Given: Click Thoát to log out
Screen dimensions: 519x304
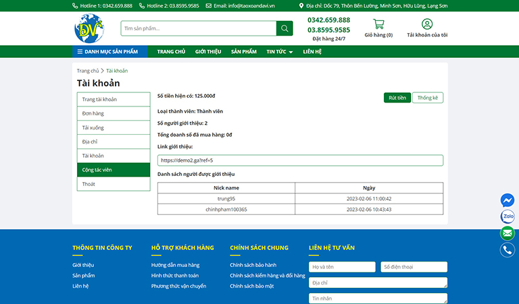Looking at the screenshot, I should 114,184.
